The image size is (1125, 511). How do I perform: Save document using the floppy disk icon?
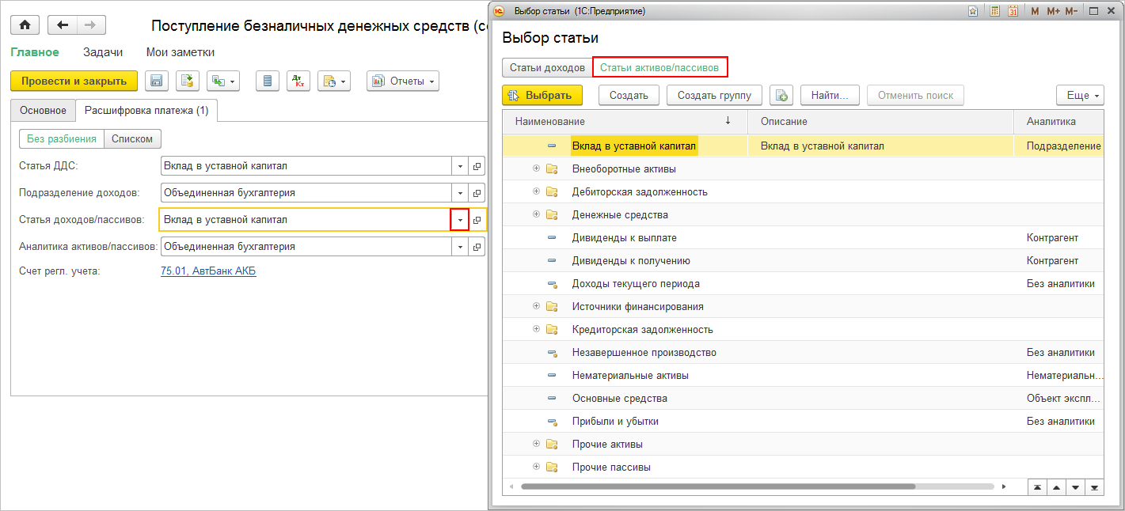156,81
